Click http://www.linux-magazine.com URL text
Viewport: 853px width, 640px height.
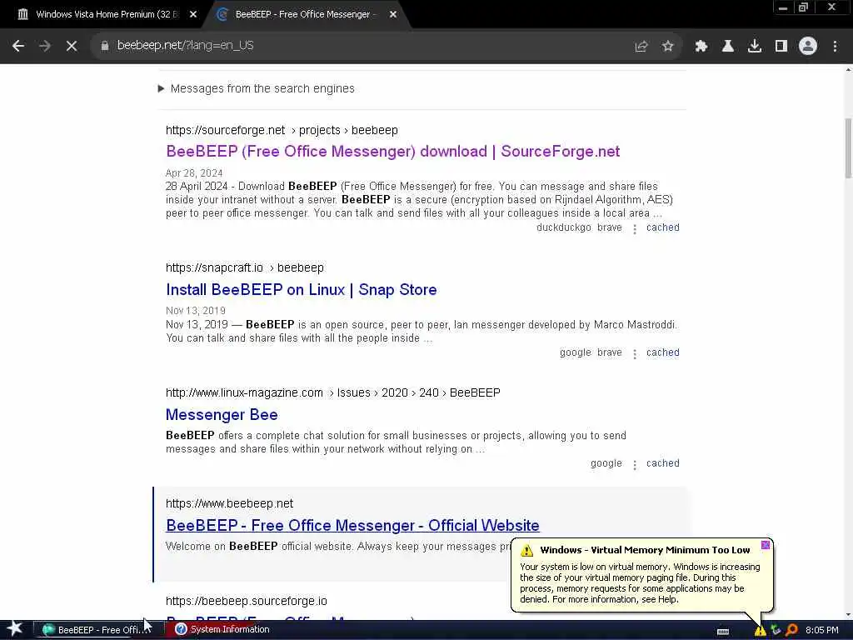point(244,393)
